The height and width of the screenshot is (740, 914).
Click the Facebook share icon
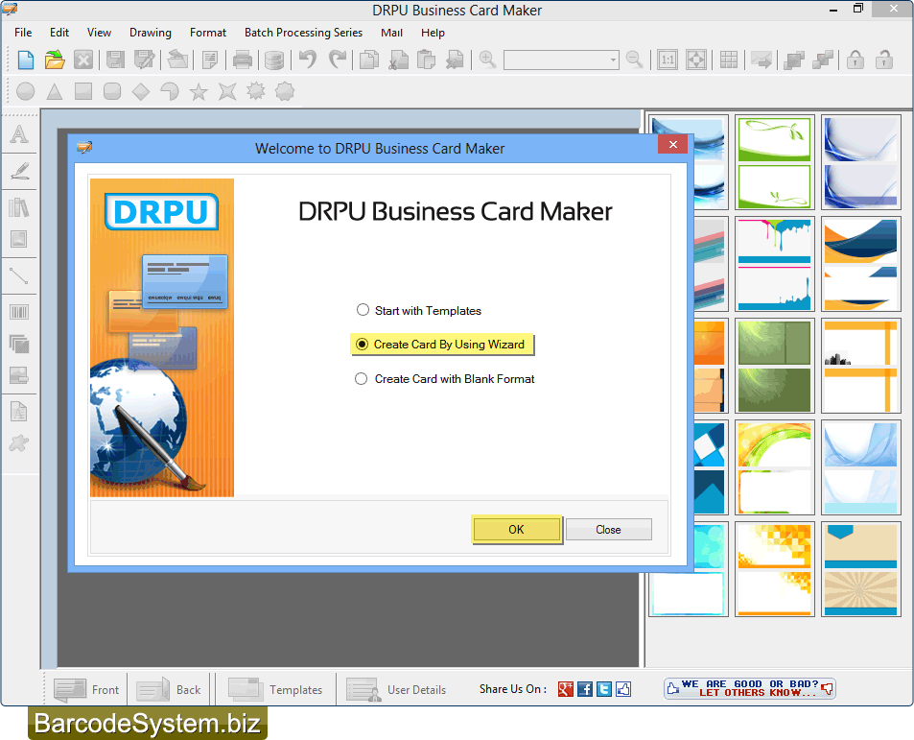pos(585,689)
